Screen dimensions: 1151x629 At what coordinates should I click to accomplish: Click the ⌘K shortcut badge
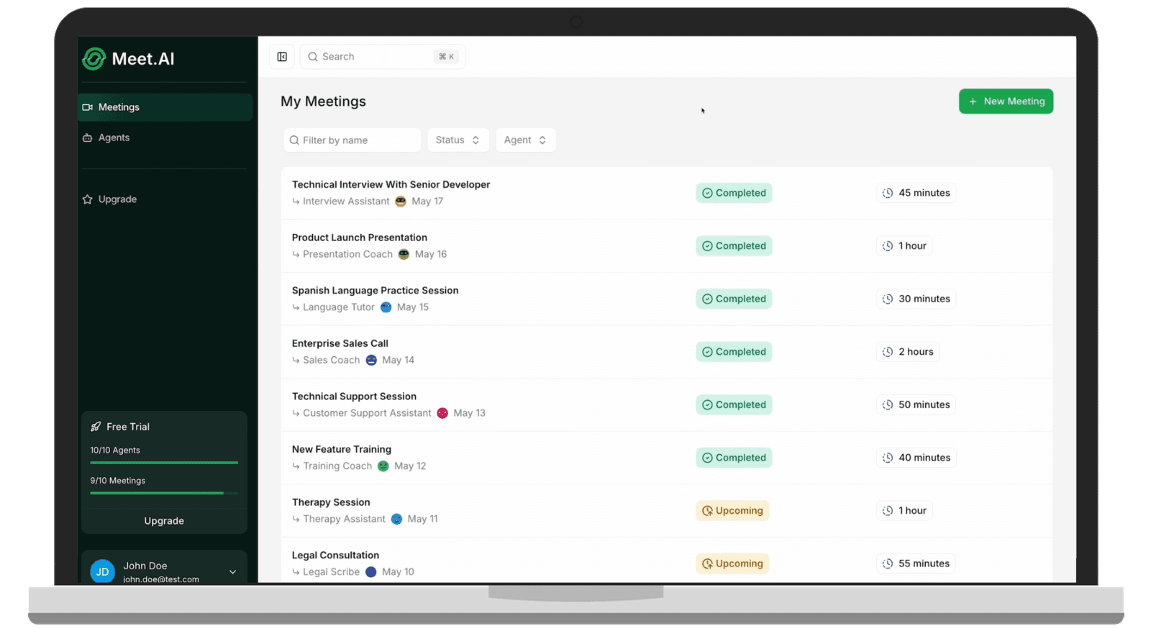click(446, 57)
